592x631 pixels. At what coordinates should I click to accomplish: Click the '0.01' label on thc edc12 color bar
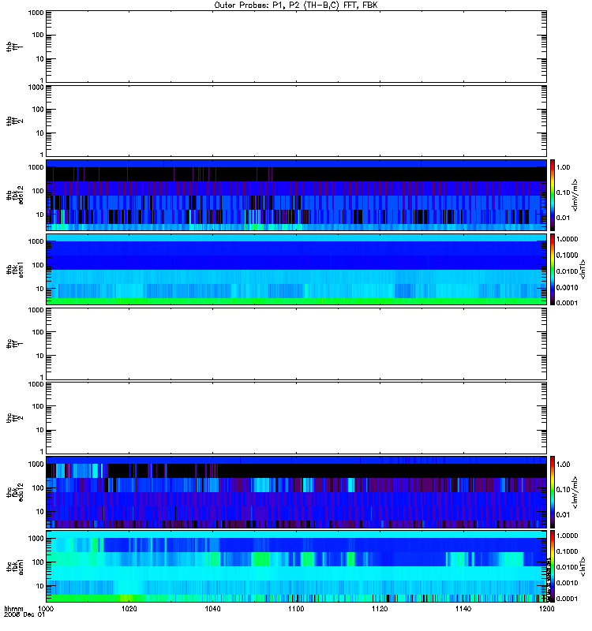(563, 515)
